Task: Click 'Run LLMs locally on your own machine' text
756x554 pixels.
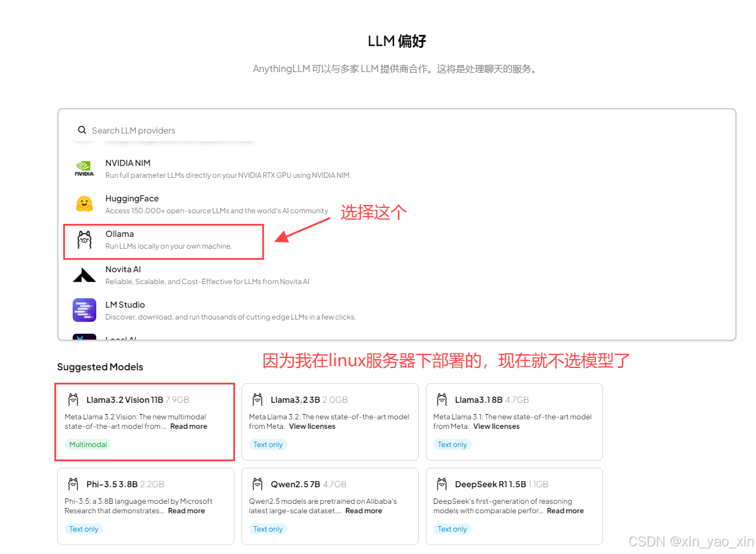Action: (x=169, y=246)
